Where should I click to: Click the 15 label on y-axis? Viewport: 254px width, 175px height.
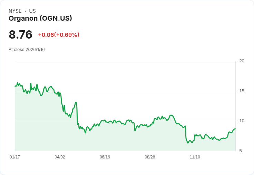click(x=242, y=91)
